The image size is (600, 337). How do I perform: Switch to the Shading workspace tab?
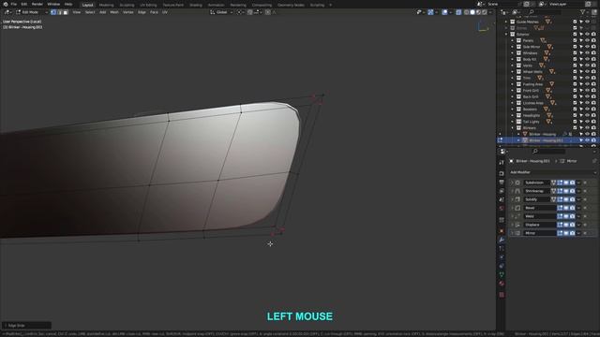(196, 5)
